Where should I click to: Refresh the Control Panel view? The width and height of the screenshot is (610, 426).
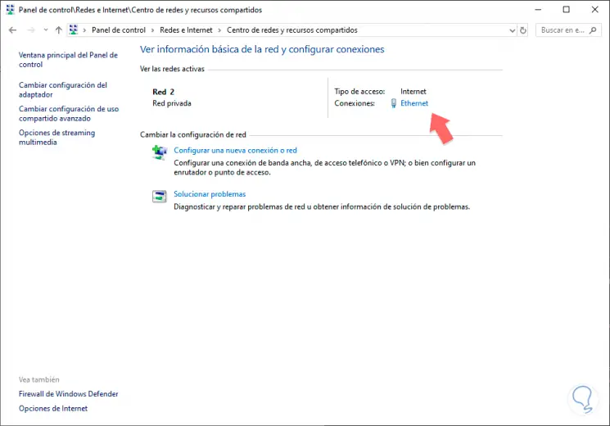(x=523, y=30)
